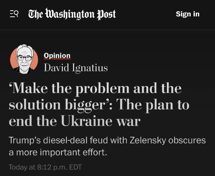
Task: Click "a more important effort" text line
Action: click(x=58, y=152)
